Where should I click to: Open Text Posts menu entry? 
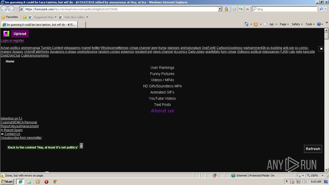(x=162, y=105)
